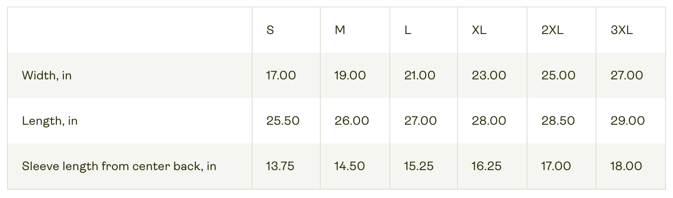
Task: Click length value 28.50 for size 2XL
Action: click(x=558, y=121)
